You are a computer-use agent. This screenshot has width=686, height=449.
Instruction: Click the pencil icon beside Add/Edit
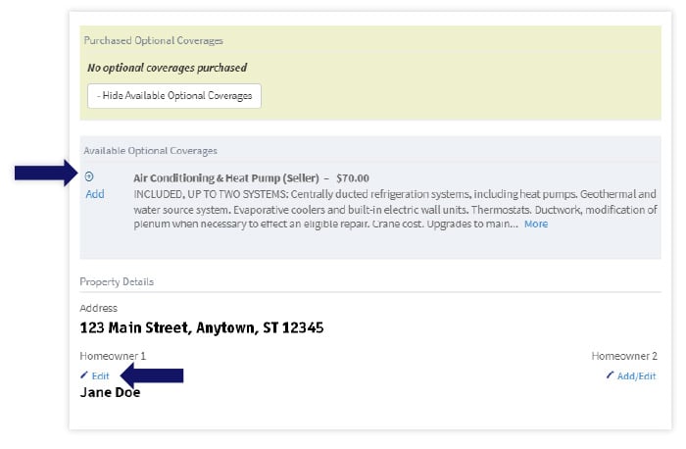coord(611,375)
